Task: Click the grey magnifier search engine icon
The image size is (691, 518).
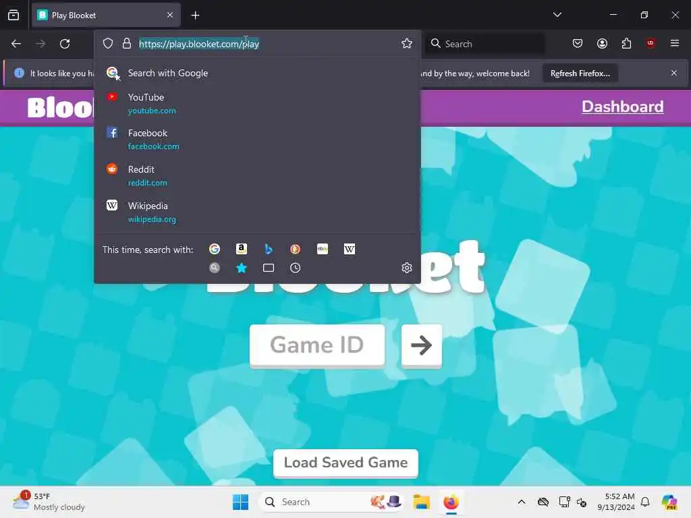Action: point(215,268)
